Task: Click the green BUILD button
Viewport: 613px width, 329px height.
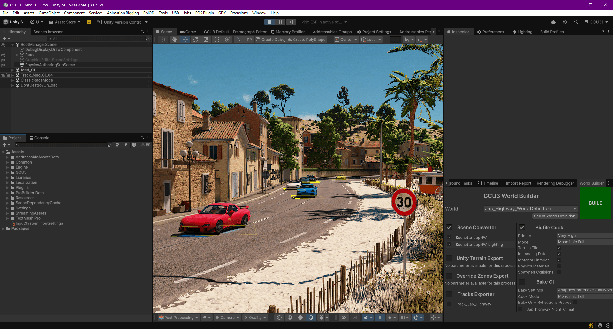Action: click(596, 203)
